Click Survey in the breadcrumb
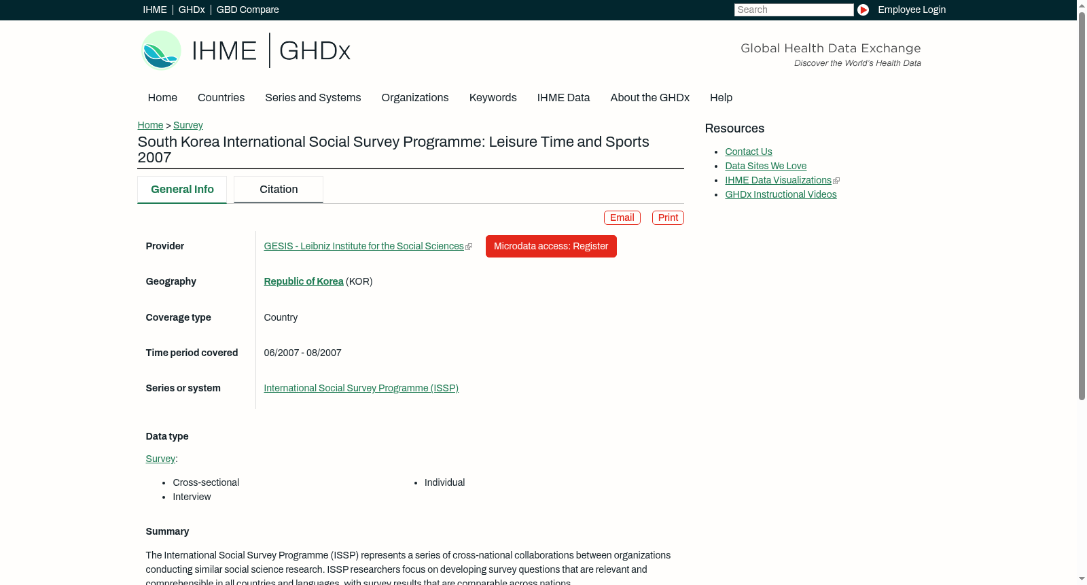This screenshot has width=1087, height=585. click(x=188, y=125)
